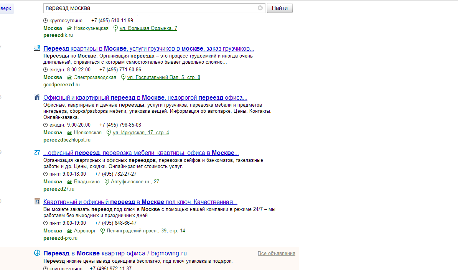Open address ул. Иркутская, 17, стр. 4
Screen dimensions: 458x270
[x=141, y=133]
